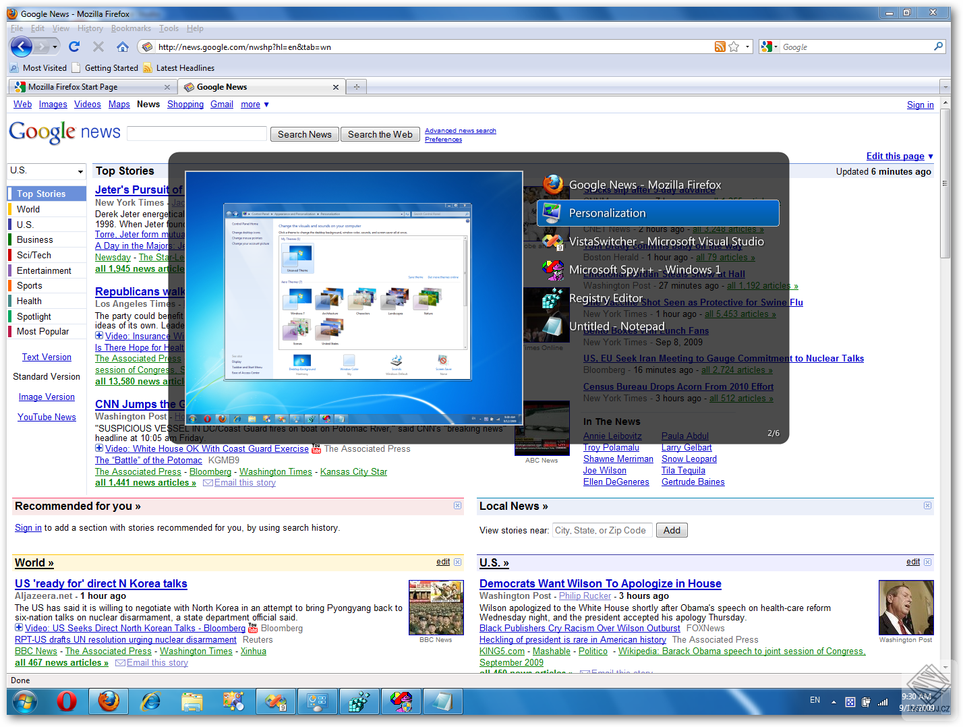963x727 pixels.
Task: Click the site identity icon in the address bar
Action: coord(147,47)
